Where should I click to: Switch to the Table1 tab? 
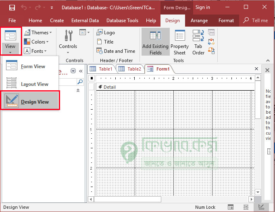(101, 69)
